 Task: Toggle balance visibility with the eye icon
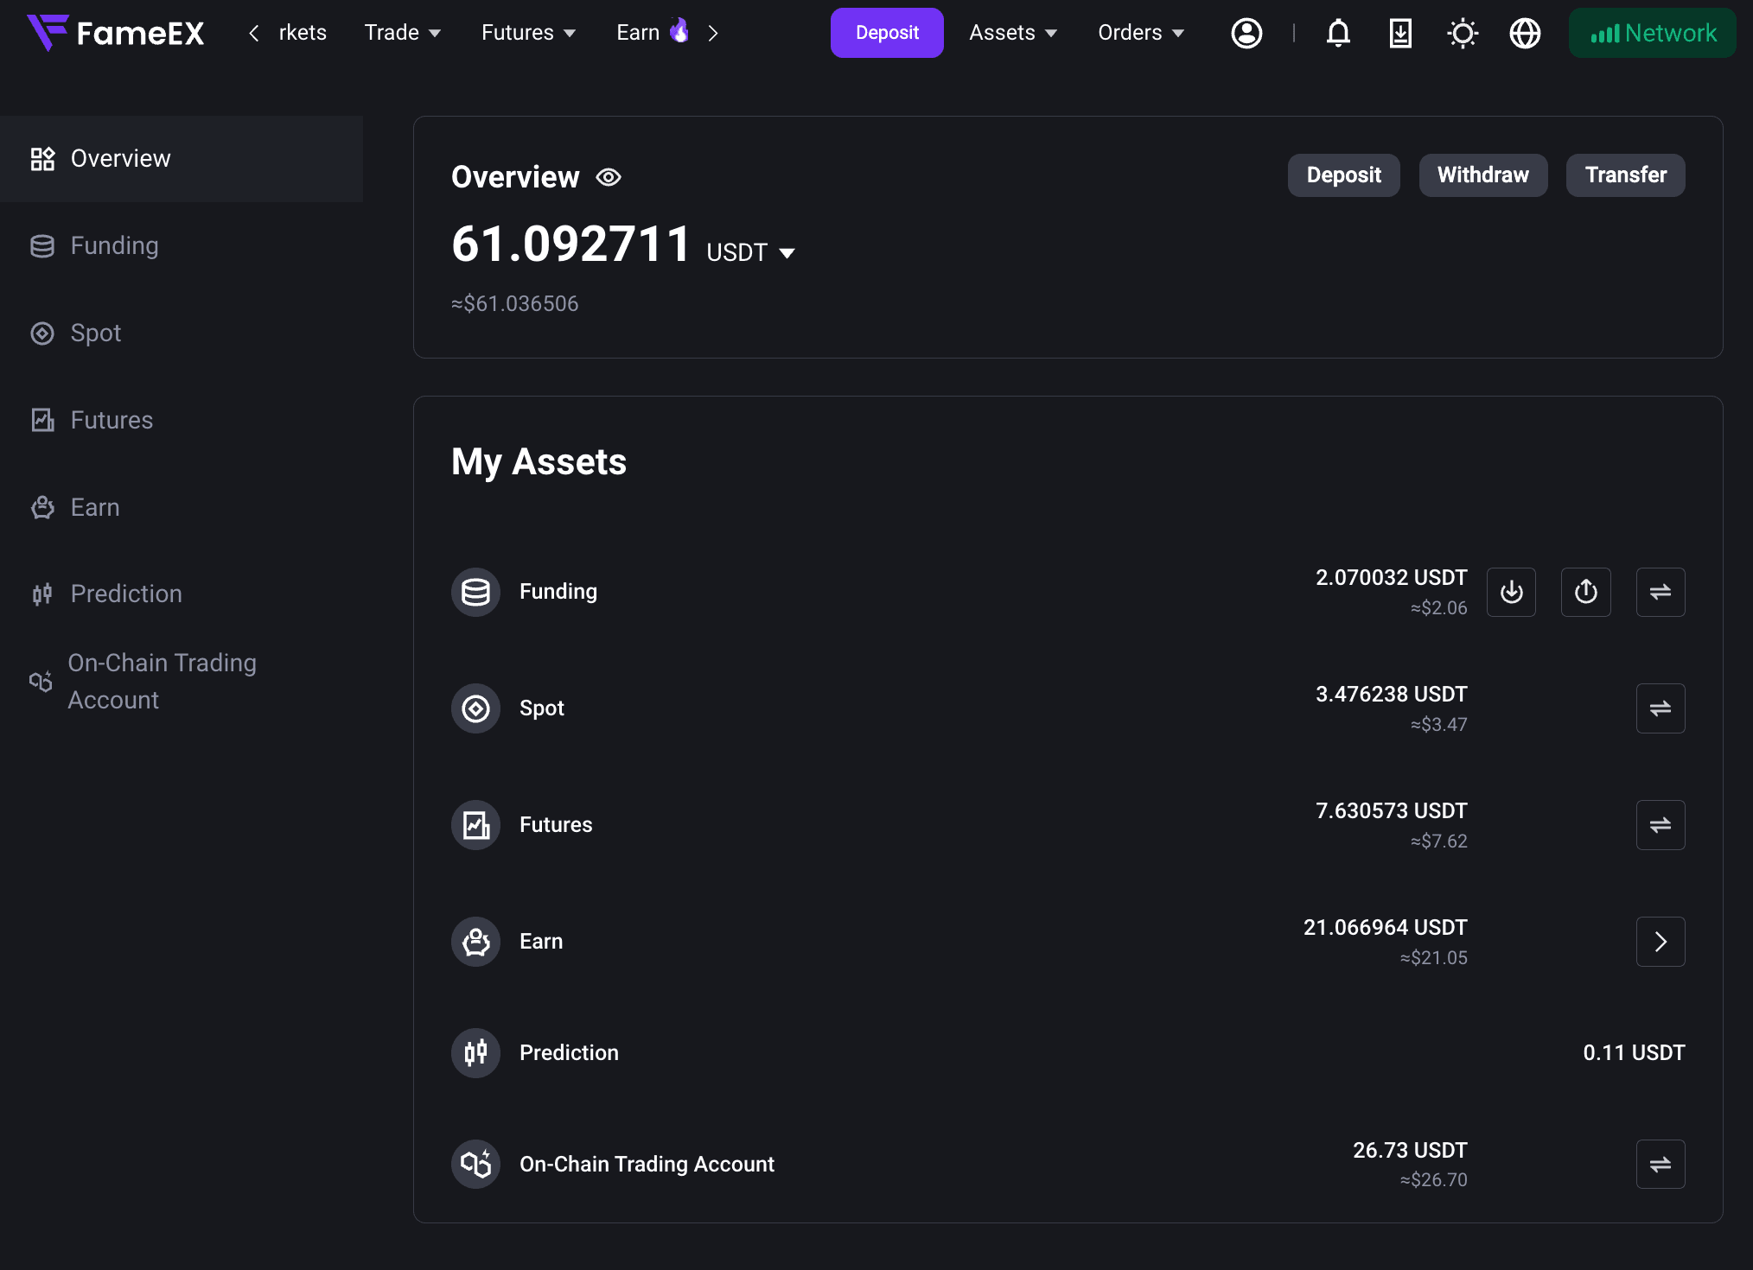[609, 177]
